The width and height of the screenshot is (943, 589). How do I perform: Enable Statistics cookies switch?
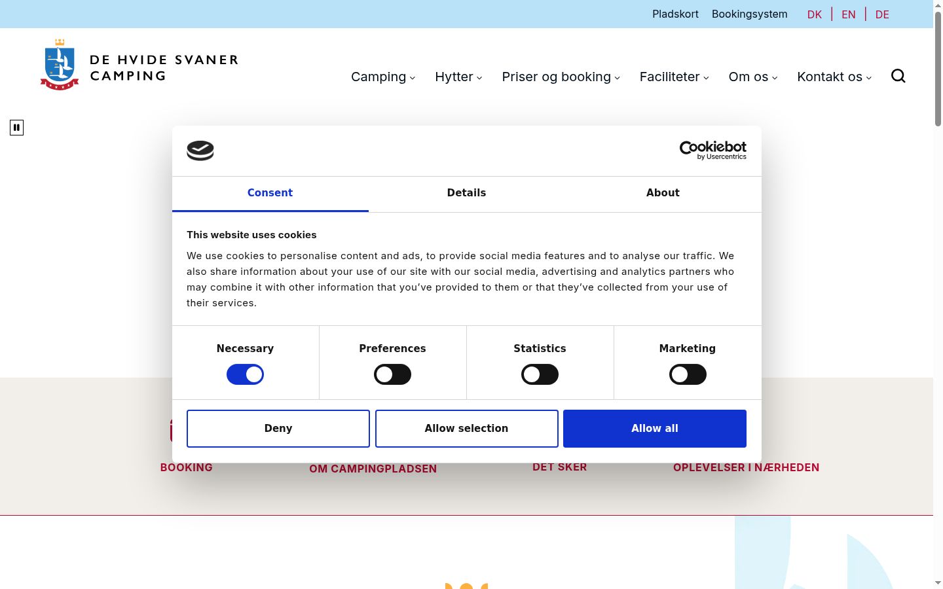point(540,374)
